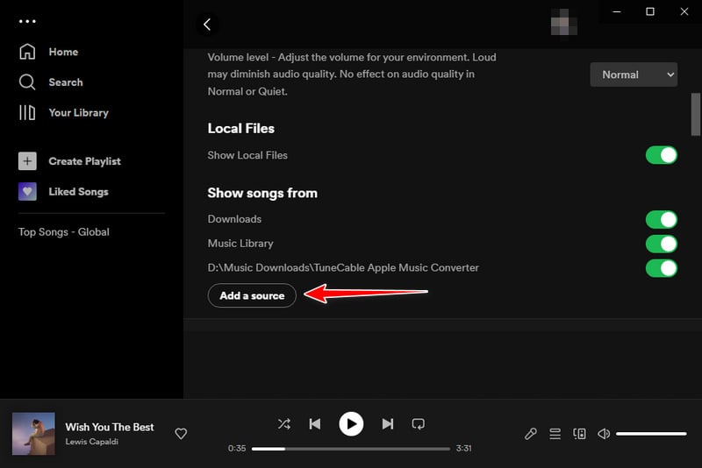Click the settings page scrollbar
702x468 pixels.
coord(695,114)
